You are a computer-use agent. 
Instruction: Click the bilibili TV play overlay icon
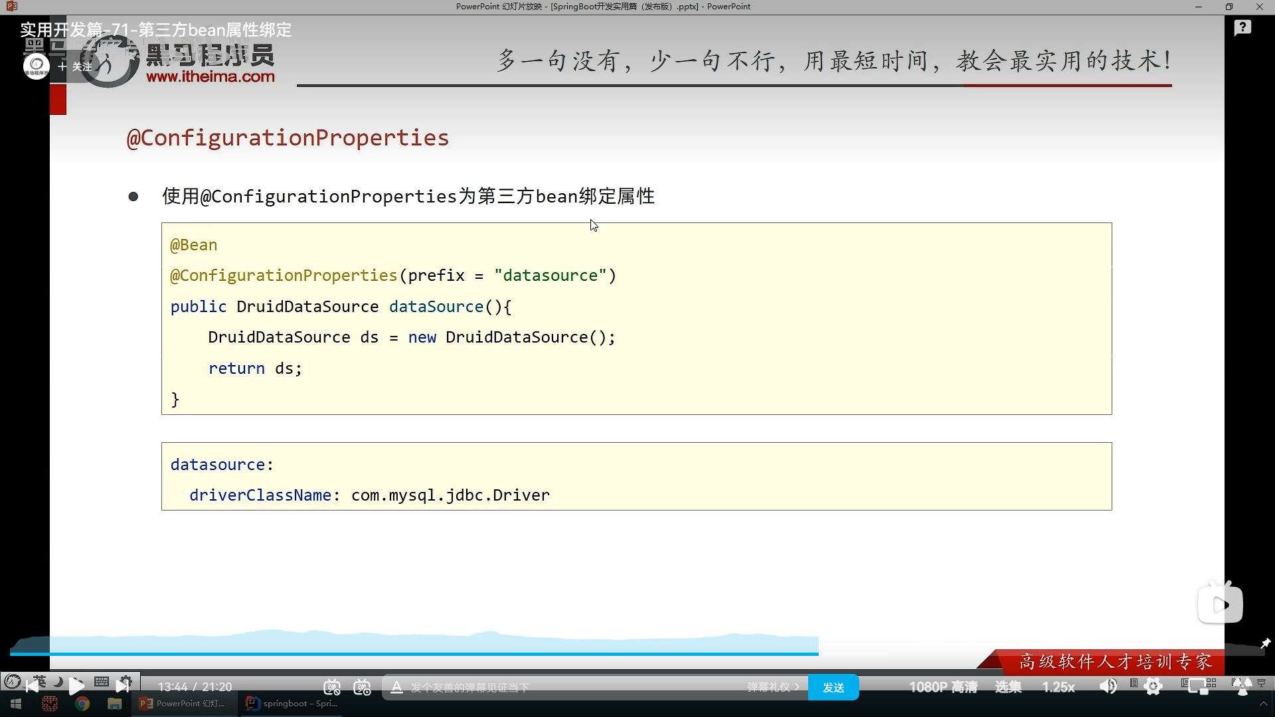tap(1220, 604)
